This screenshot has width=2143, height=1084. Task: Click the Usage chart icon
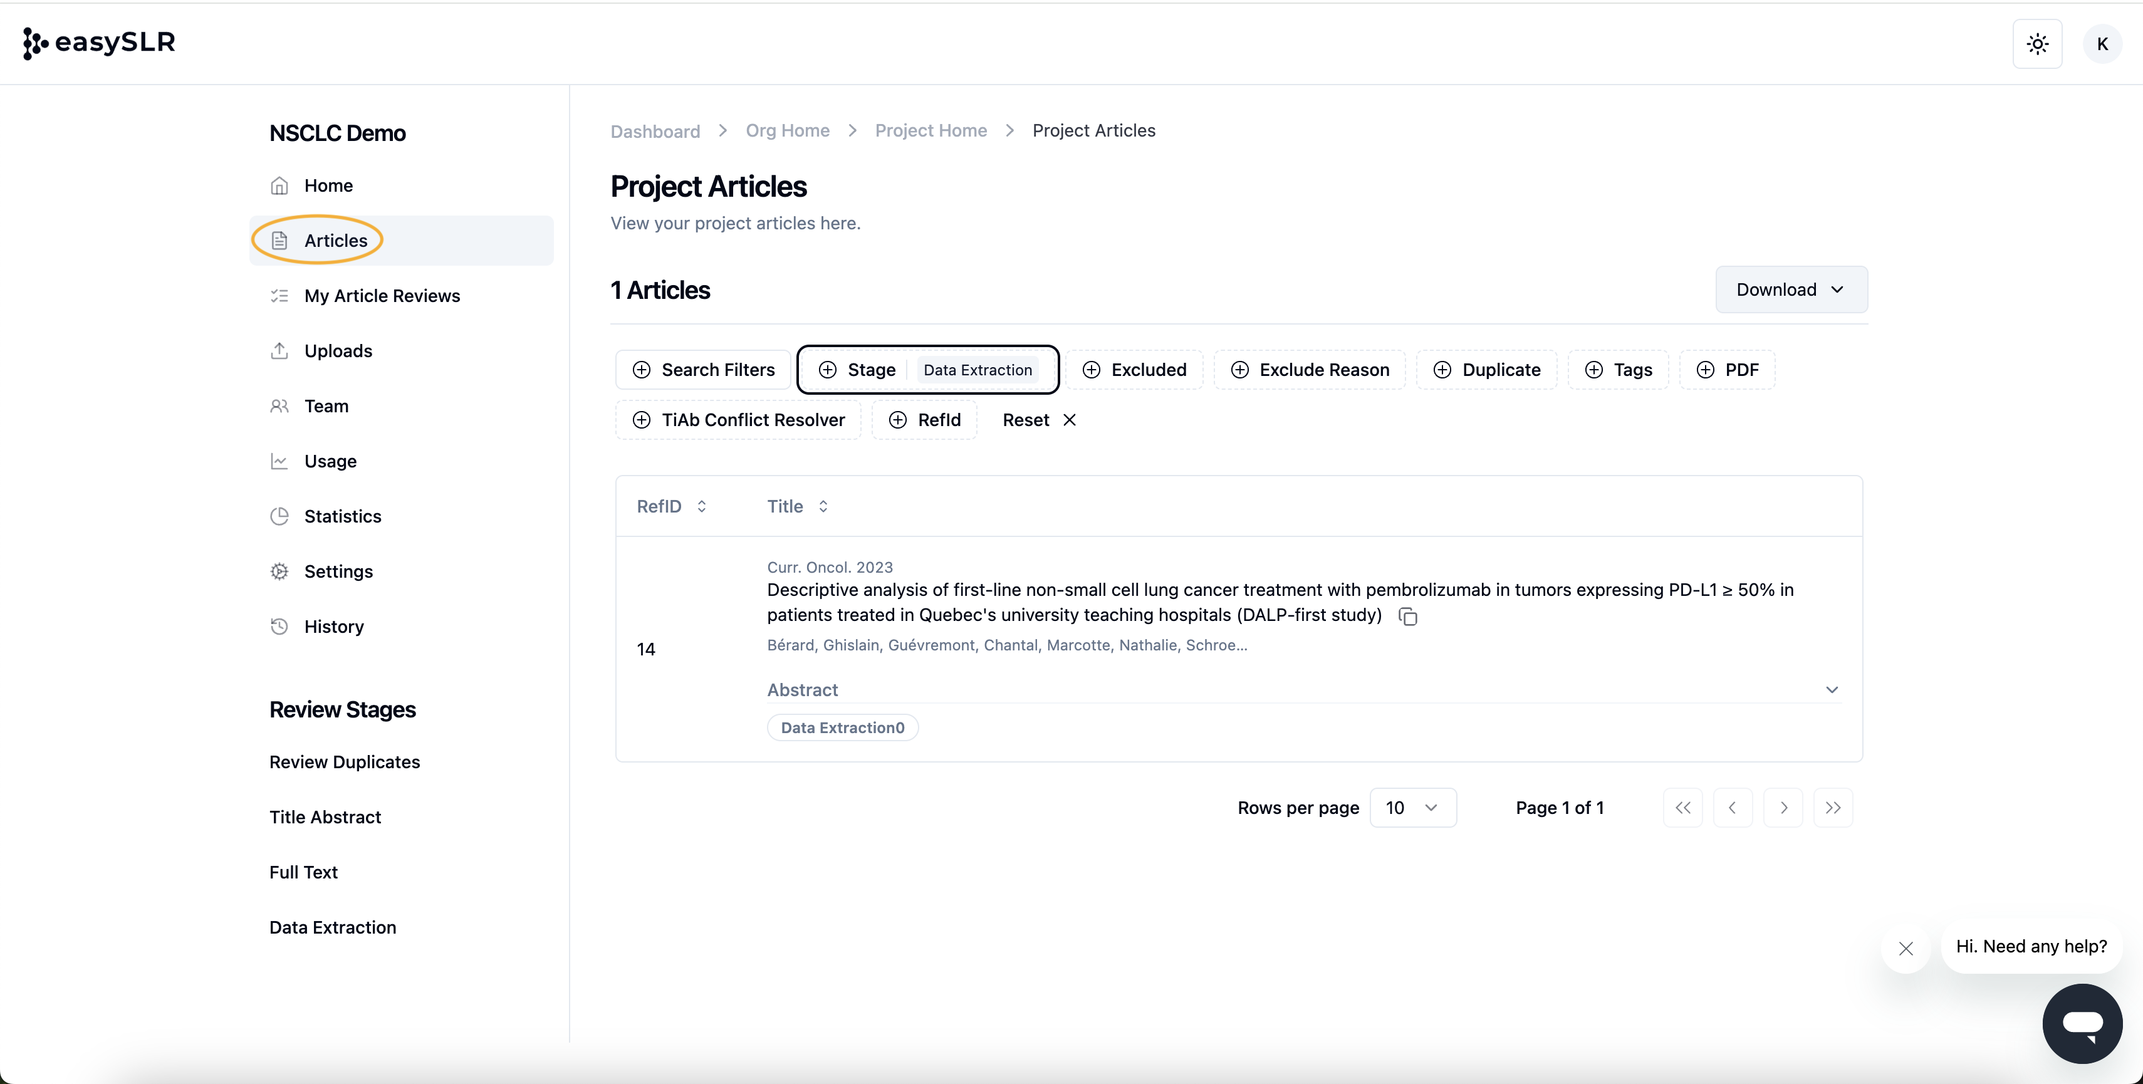(x=279, y=461)
